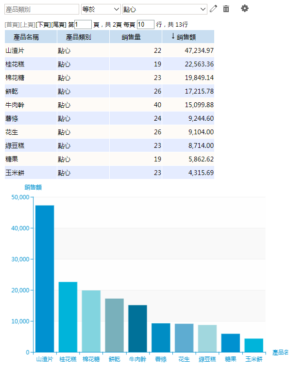Click the descending sort arrow on 銷售額
Image resolution: width=306 pixels, height=368 pixels.
click(x=173, y=36)
